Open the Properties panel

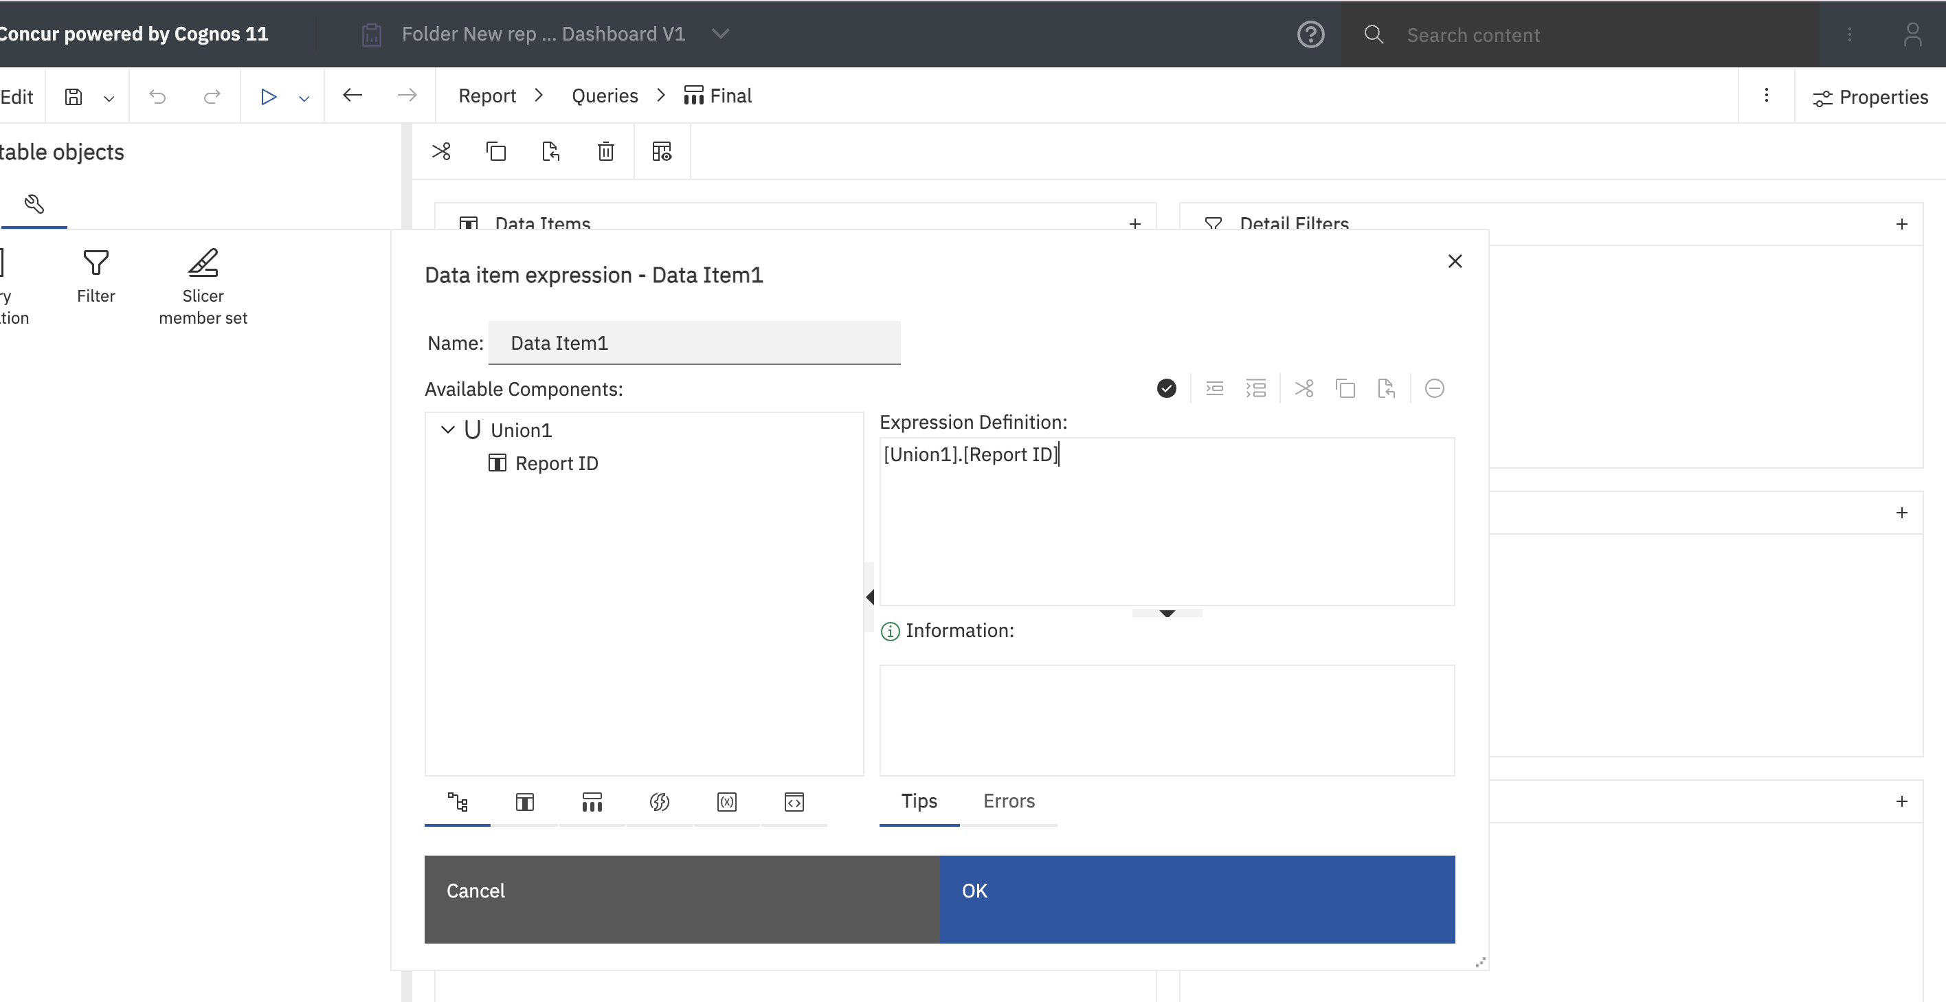1870,97
